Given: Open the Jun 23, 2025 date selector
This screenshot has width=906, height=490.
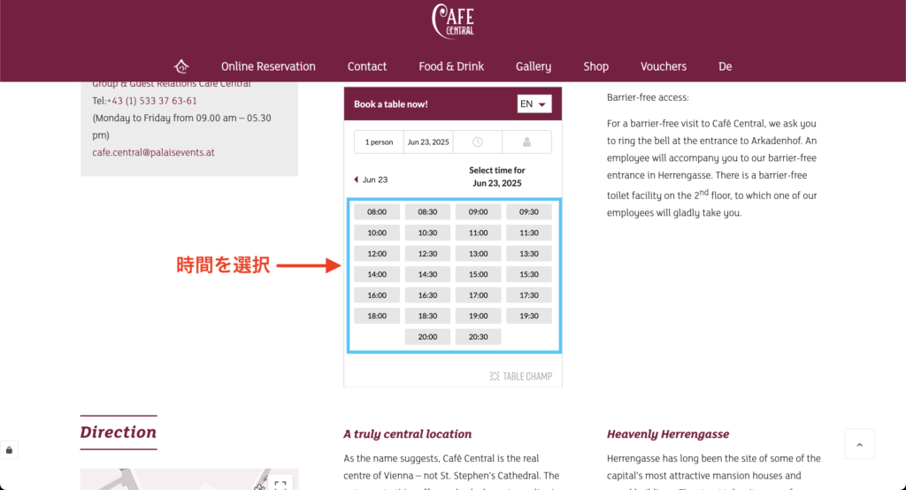Looking at the screenshot, I should (428, 142).
